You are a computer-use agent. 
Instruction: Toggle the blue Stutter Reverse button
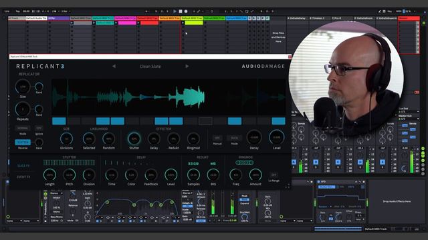point(23,142)
